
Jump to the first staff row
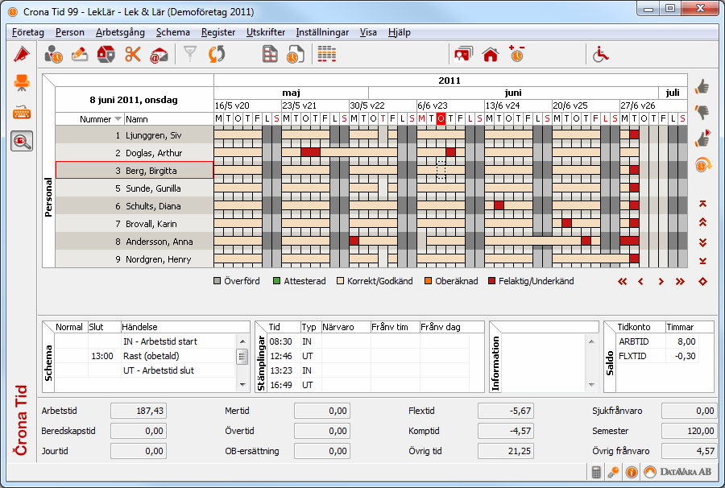pyautogui.click(x=702, y=204)
